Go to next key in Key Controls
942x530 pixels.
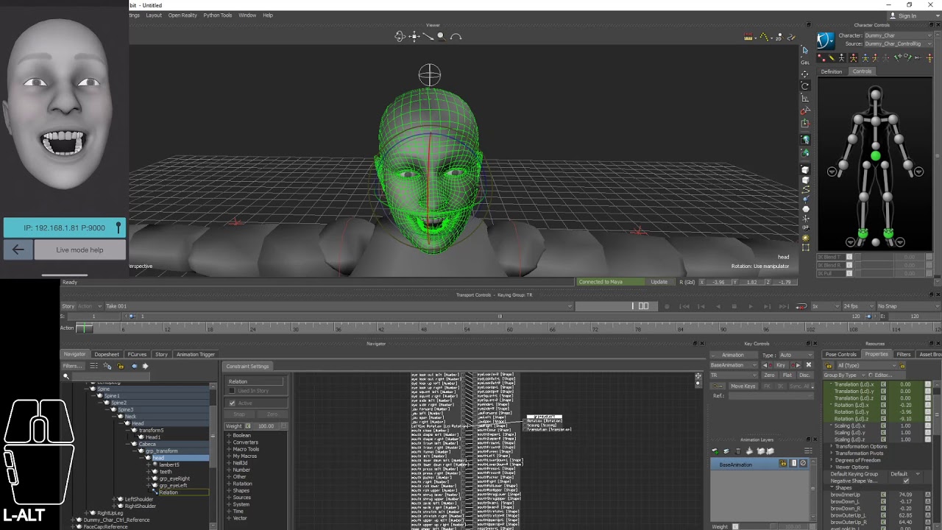point(798,365)
